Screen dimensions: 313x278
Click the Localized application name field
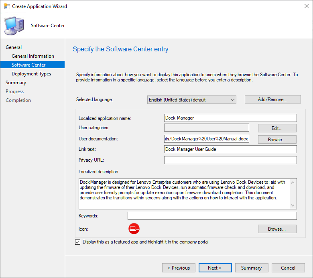coord(230,118)
